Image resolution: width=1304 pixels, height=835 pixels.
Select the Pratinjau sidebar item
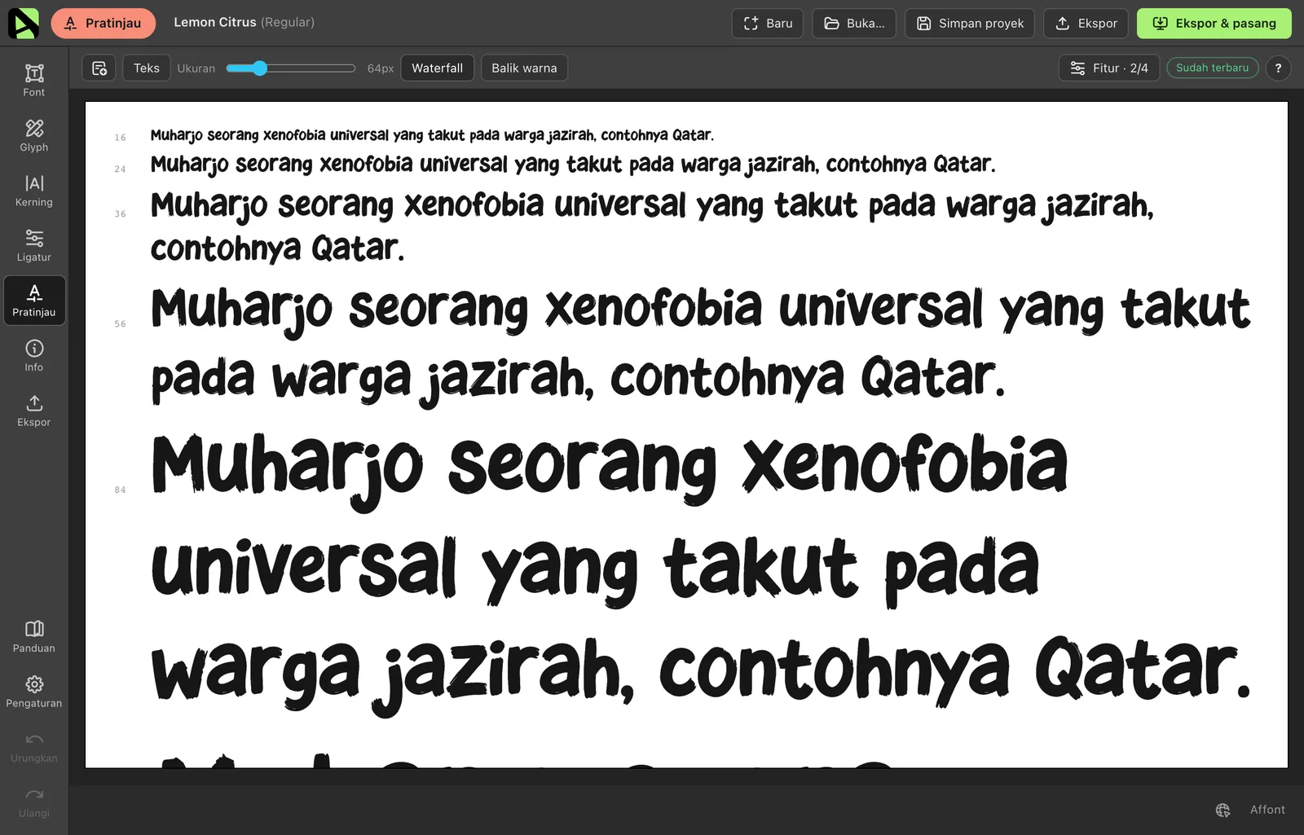pyautogui.click(x=34, y=301)
